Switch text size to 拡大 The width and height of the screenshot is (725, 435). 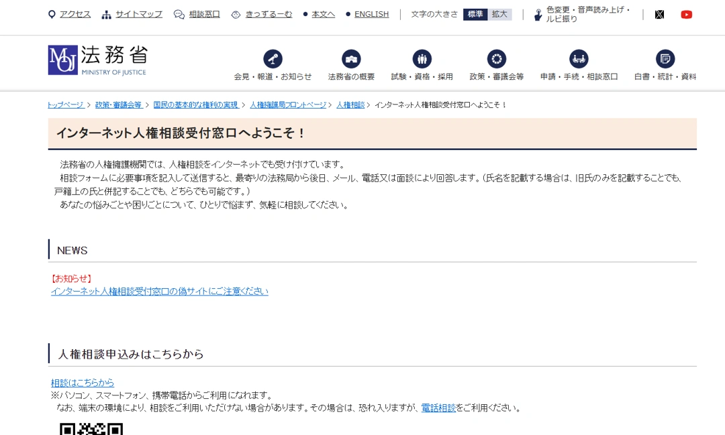499,14
